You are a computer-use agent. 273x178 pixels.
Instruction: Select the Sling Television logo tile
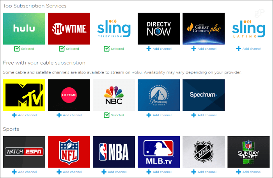pyautogui.click(x=114, y=29)
